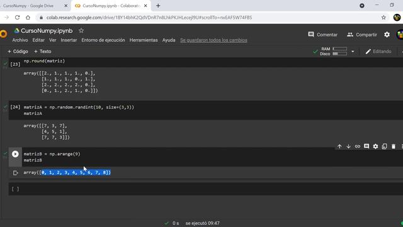The image size is (403, 227).
Task: Click the matrizA randint code line
Action: tap(79, 107)
